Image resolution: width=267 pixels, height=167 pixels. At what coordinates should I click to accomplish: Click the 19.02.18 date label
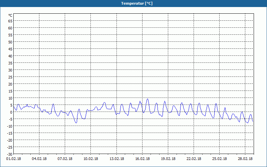[x=168, y=159]
